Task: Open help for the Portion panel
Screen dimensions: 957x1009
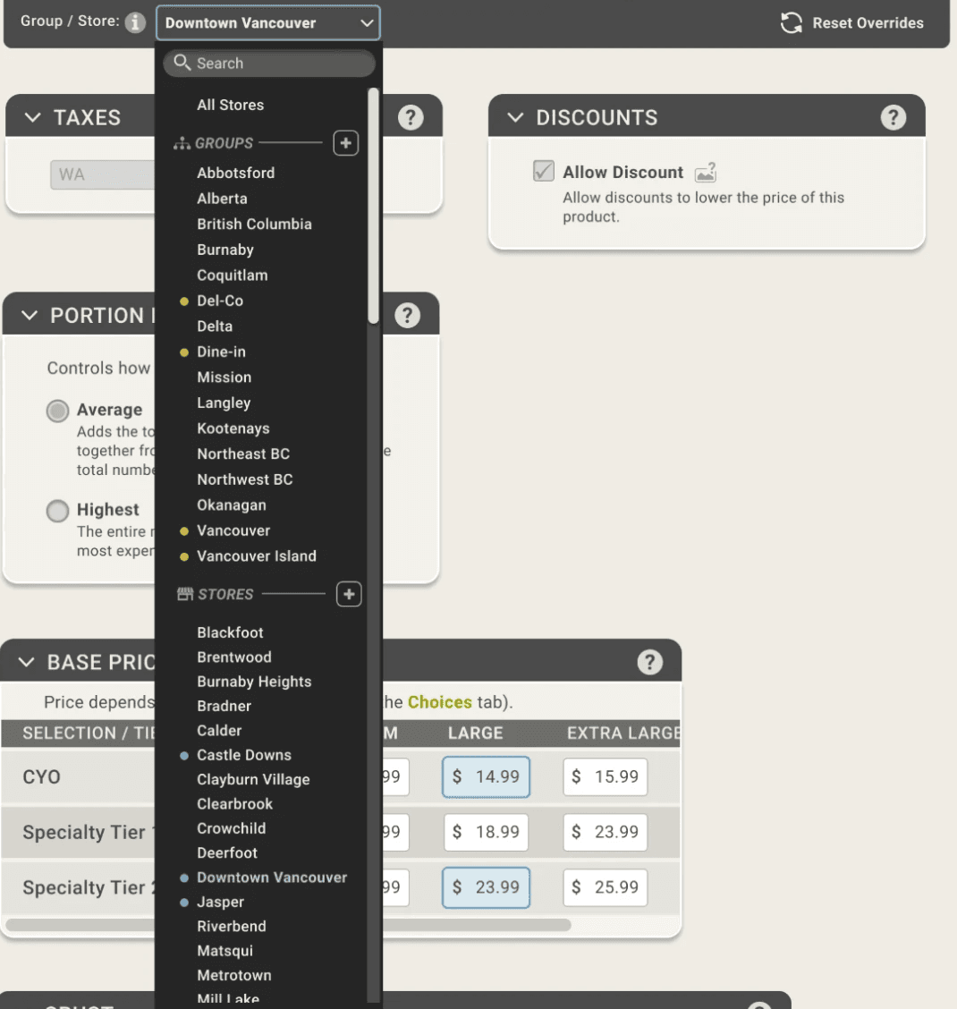Action: (407, 315)
